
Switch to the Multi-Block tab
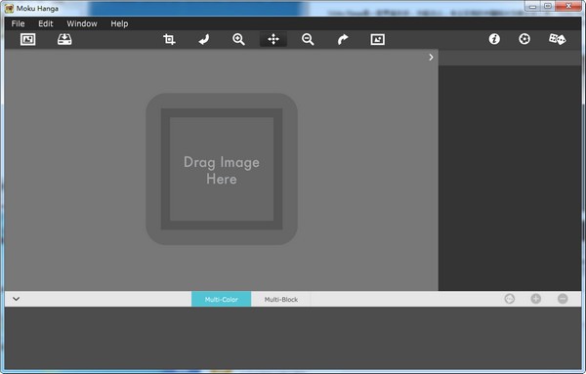tap(281, 299)
